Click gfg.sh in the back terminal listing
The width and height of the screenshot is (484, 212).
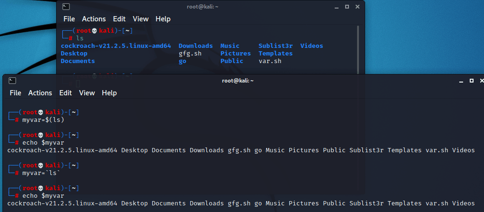(x=190, y=54)
